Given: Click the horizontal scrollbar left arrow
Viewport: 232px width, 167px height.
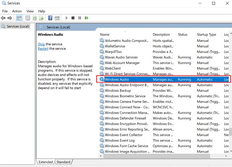Looking at the screenshot, I should [x=101, y=156].
